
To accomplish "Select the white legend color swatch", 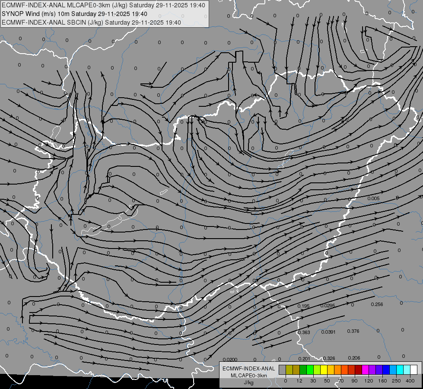I will (x=414, y=370).
